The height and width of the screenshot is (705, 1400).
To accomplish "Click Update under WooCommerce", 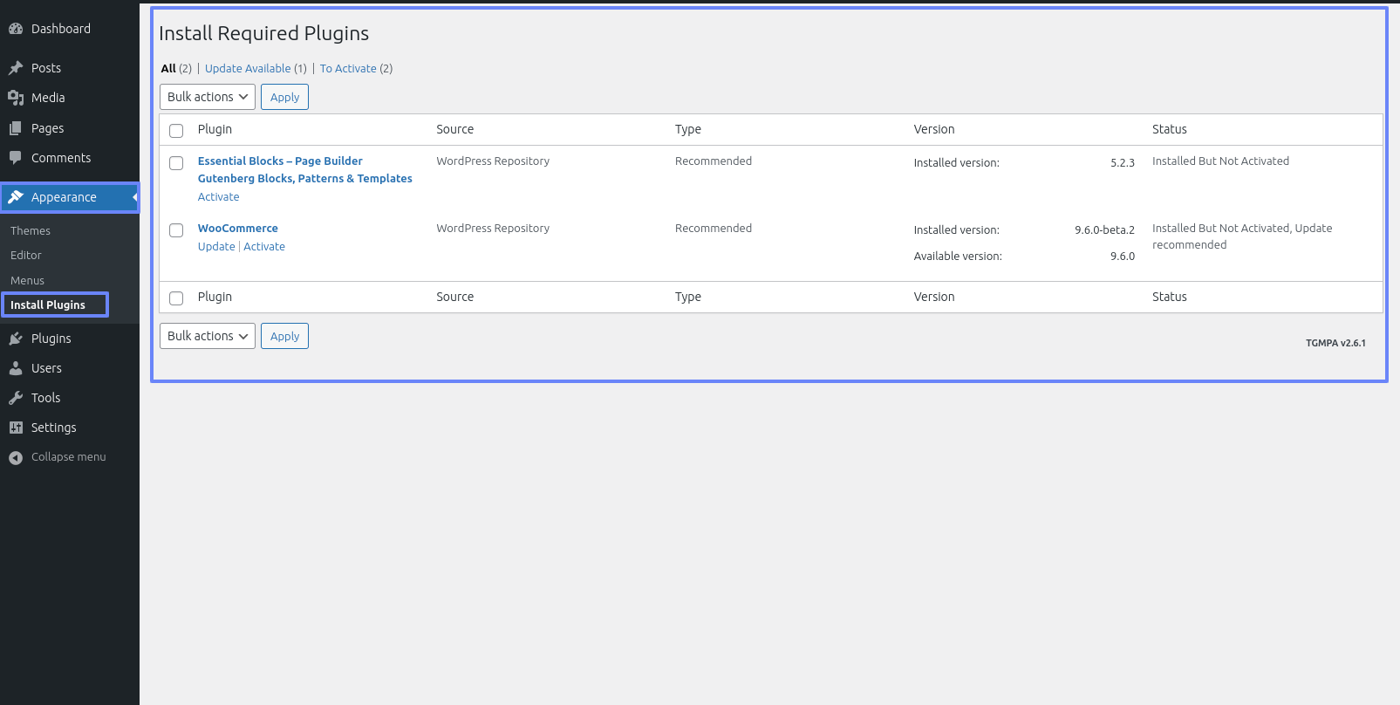I will click(x=216, y=247).
